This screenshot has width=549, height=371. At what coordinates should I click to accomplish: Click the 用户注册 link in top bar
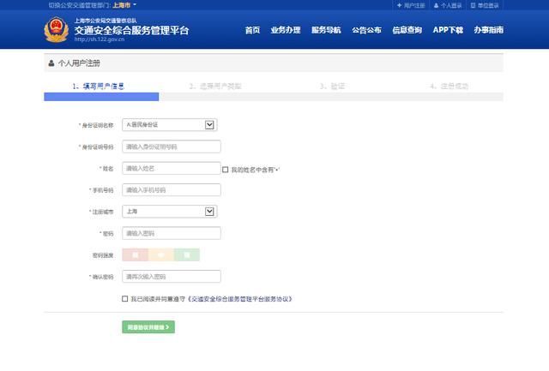click(411, 5)
